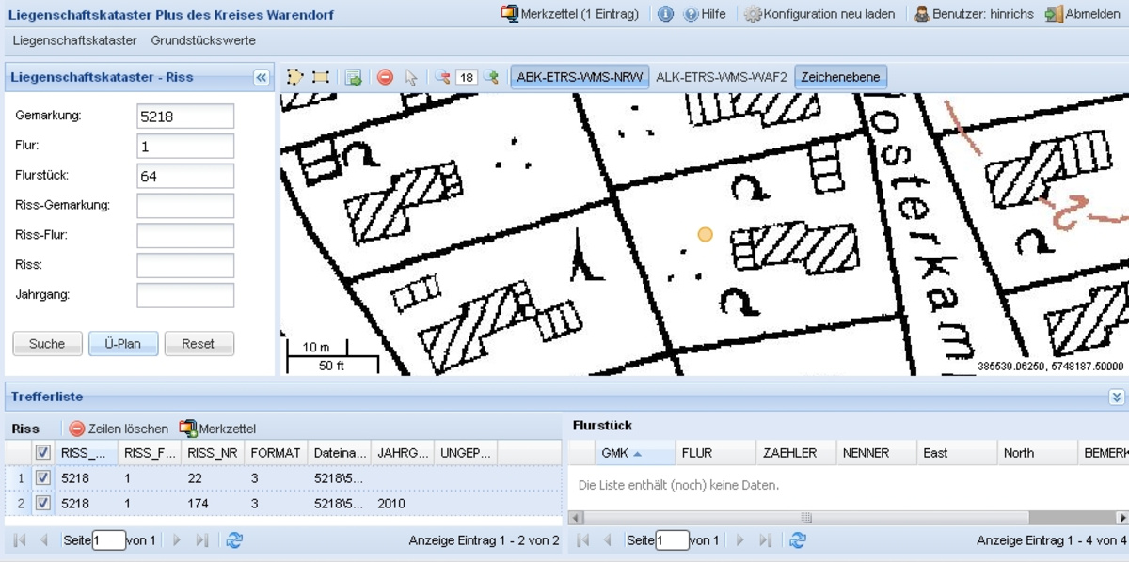Select the rectangle drawing tool
The width and height of the screenshot is (1129, 562).
pos(321,77)
